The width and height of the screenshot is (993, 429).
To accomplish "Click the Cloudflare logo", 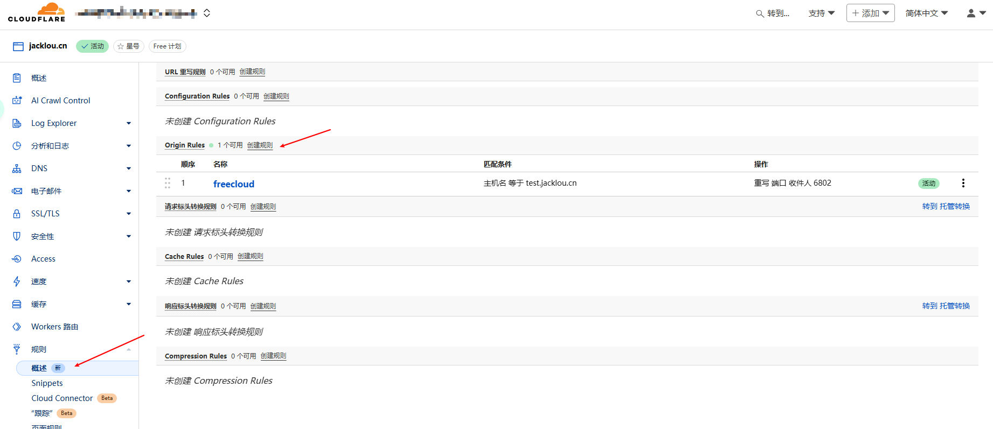I will pos(36,12).
